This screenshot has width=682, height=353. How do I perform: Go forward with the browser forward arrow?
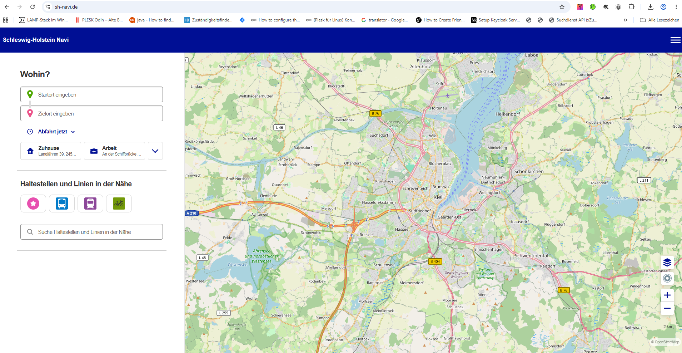pos(20,7)
